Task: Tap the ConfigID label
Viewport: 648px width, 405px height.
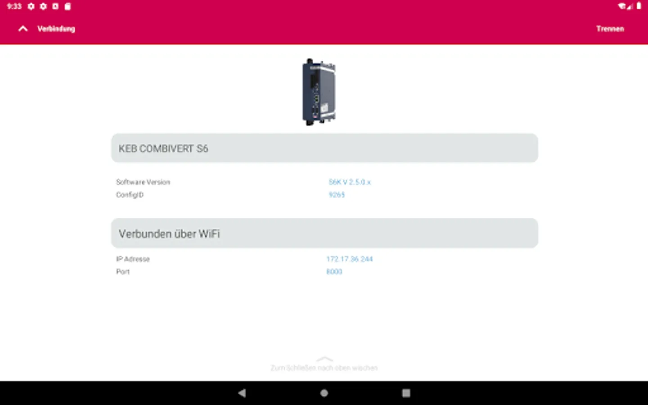Action: pyautogui.click(x=130, y=195)
